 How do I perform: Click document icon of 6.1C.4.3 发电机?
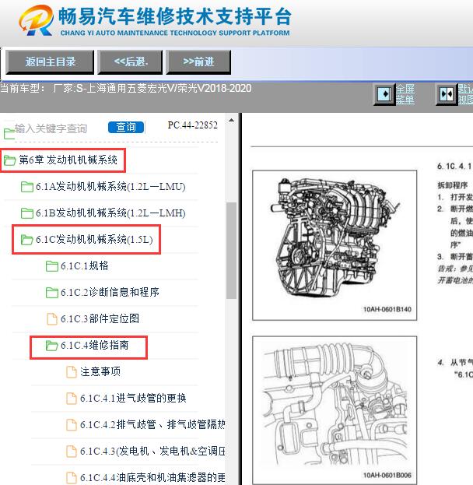click(x=72, y=452)
